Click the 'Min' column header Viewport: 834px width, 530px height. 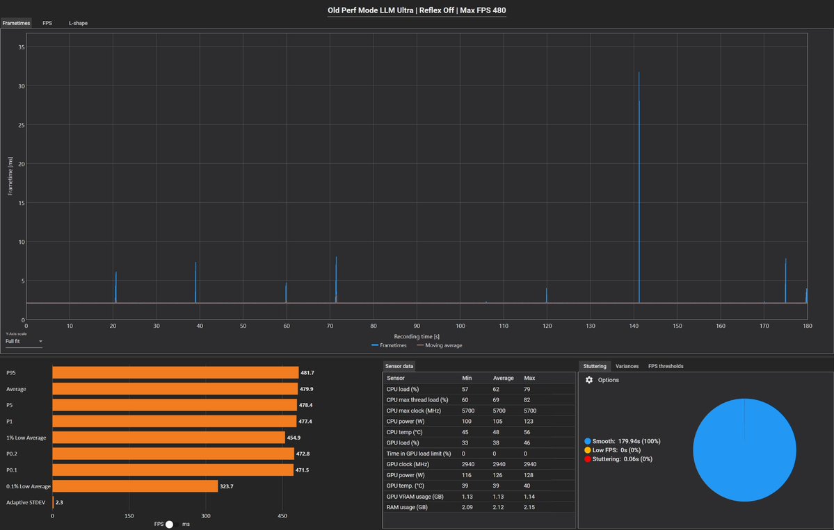(x=467, y=378)
